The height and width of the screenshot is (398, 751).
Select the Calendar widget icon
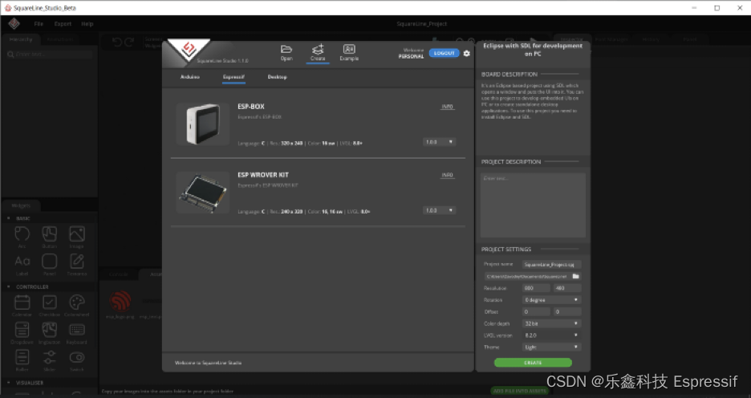[x=22, y=303]
